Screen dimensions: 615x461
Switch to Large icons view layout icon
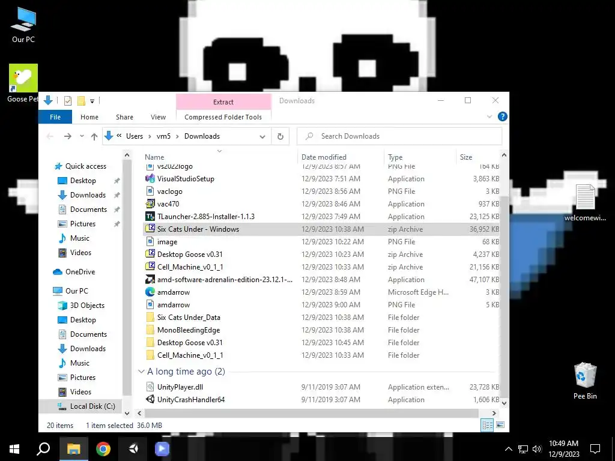pyautogui.click(x=500, y=425)
